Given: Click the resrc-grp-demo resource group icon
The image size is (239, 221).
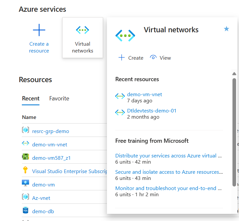Looking at the screenshot, I should tap(25, 131).
